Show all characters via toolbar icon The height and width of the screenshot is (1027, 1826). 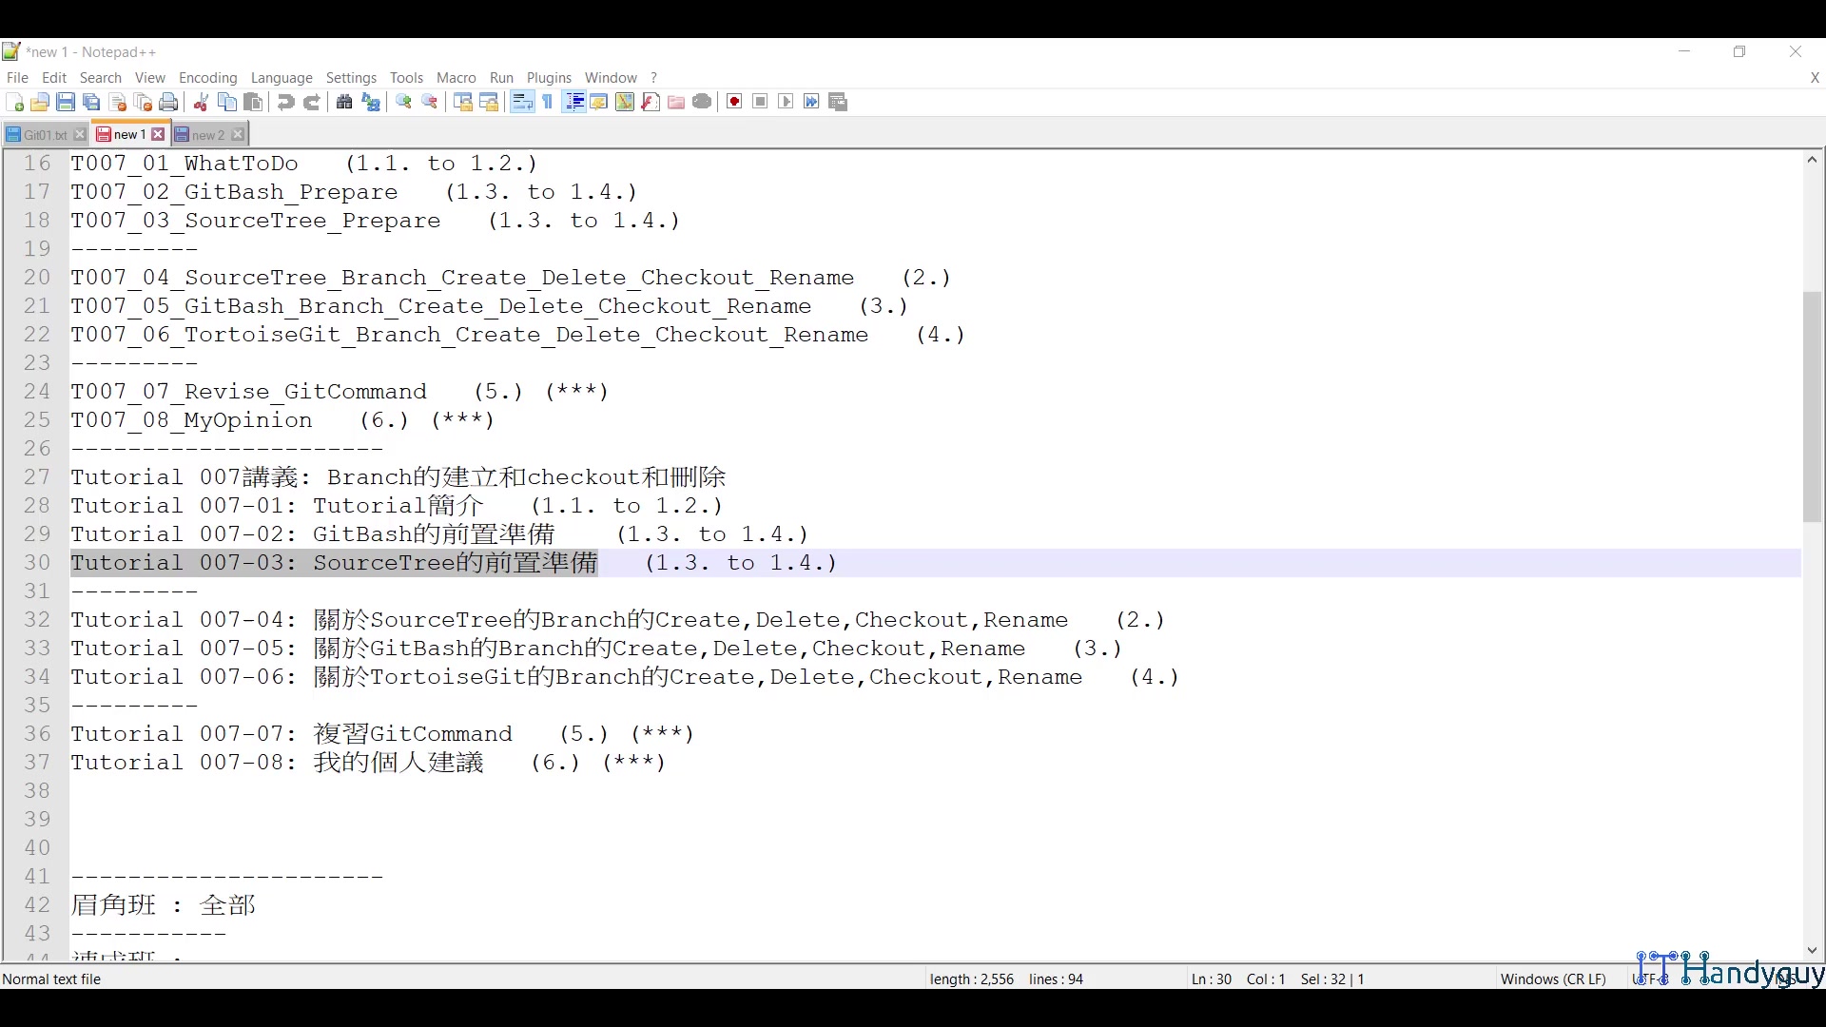tap(548, 102)
